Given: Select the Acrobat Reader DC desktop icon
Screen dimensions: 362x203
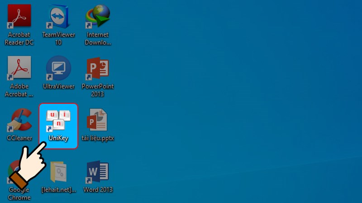Looking at the screenshot, I should point(19,16).
